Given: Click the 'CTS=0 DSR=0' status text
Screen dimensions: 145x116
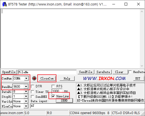Looking at the screenshot, I should pos(123,113).
